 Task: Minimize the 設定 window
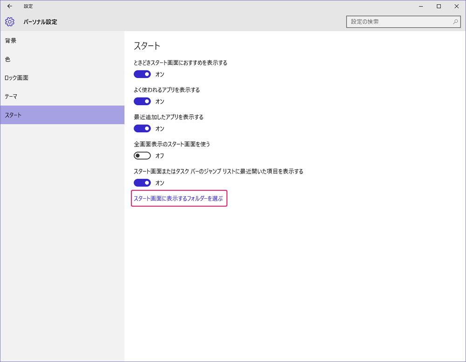421,6
